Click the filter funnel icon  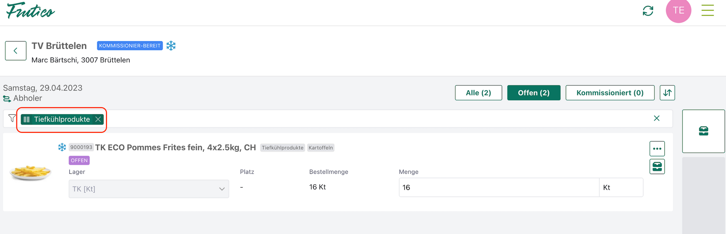point(12,118)
